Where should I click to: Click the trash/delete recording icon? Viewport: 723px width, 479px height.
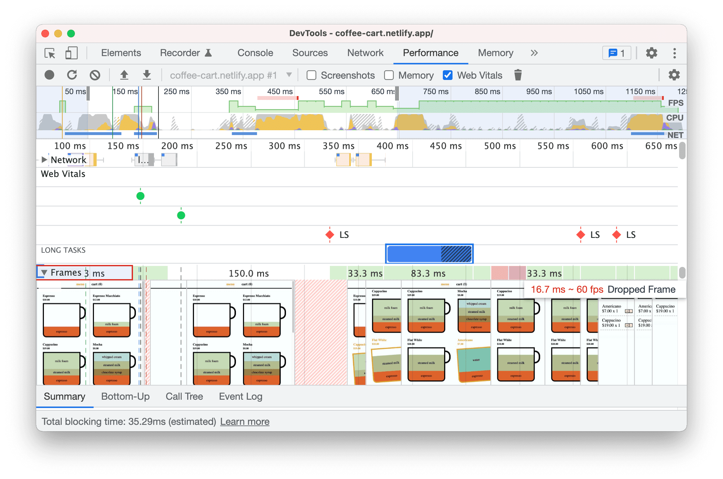(517, 75)
